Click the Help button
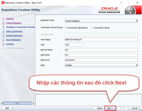The width and height of the screenshot is (142, 111). tap(7, 108)
